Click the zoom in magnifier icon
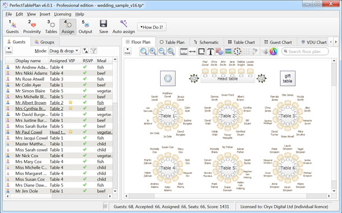 point(153,51)
